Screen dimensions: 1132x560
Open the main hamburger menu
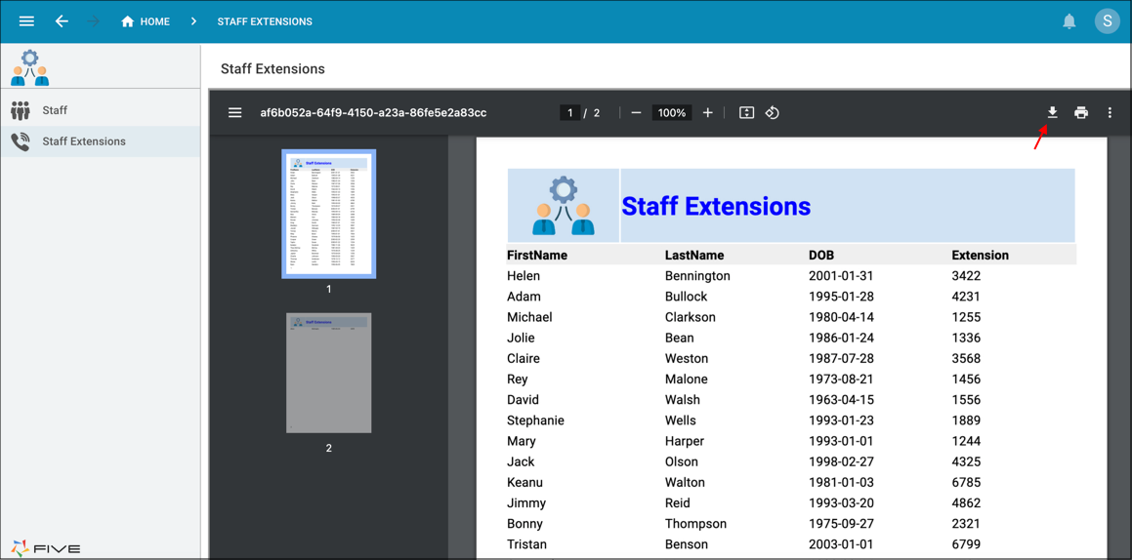[26, 21]
